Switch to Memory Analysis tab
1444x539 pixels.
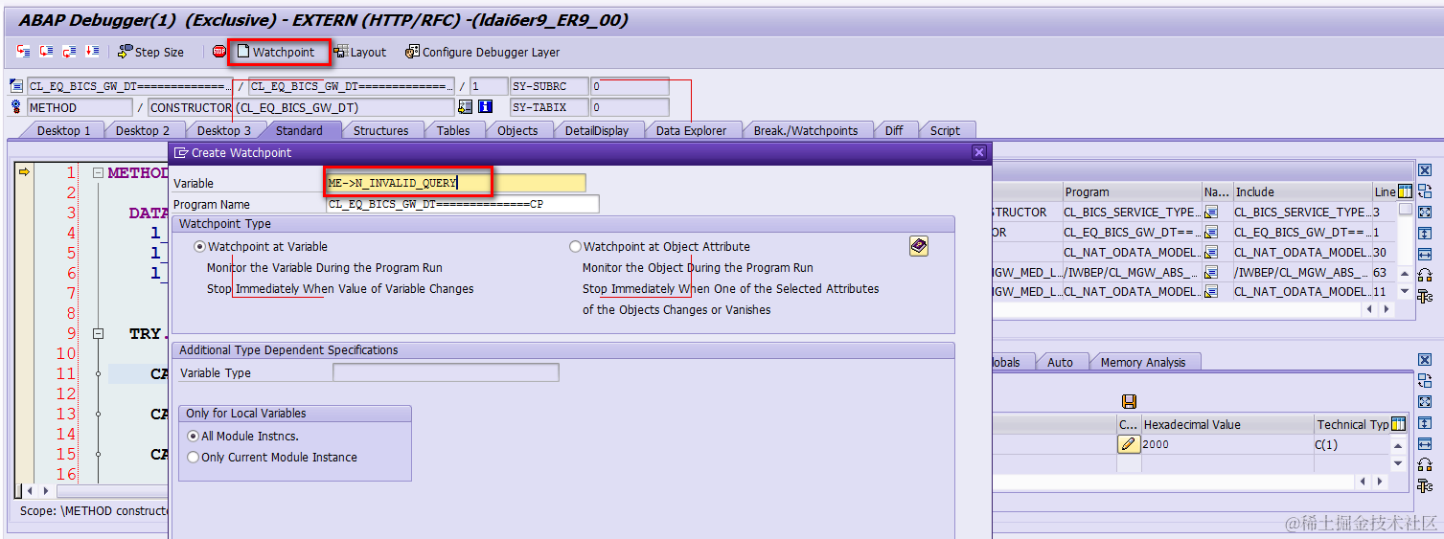click(x=1142, y=362)
